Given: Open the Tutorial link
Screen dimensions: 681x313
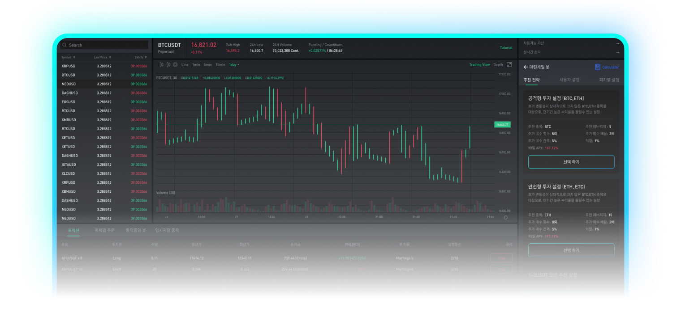Looking at the screenshot, I should point(506,47).
